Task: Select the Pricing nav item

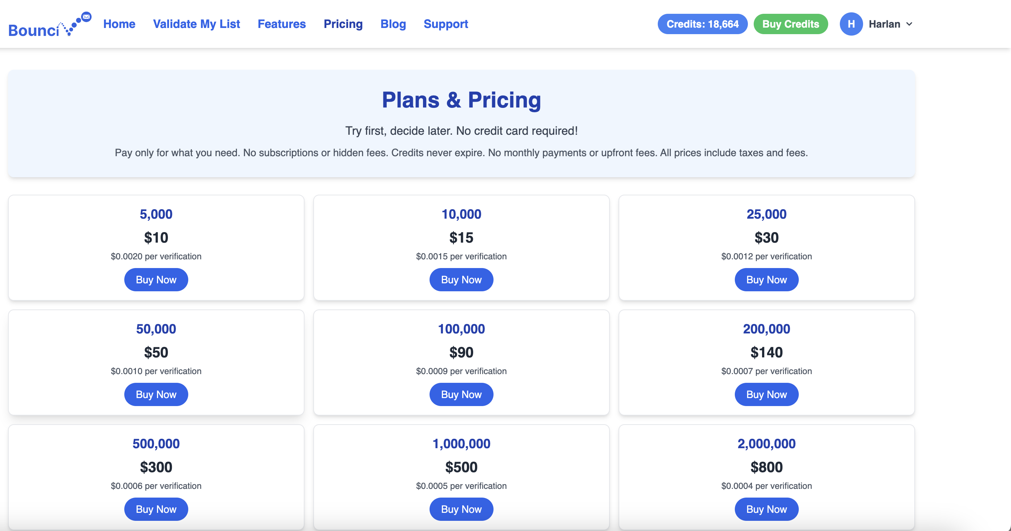Action: click(x=343, y=24)
